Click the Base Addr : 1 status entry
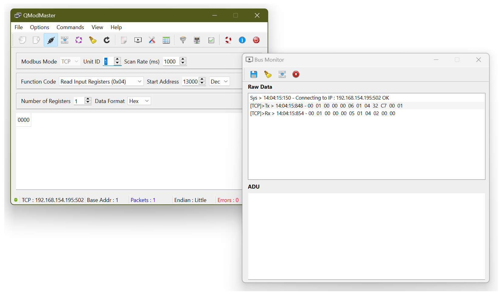 coord(103,200)
